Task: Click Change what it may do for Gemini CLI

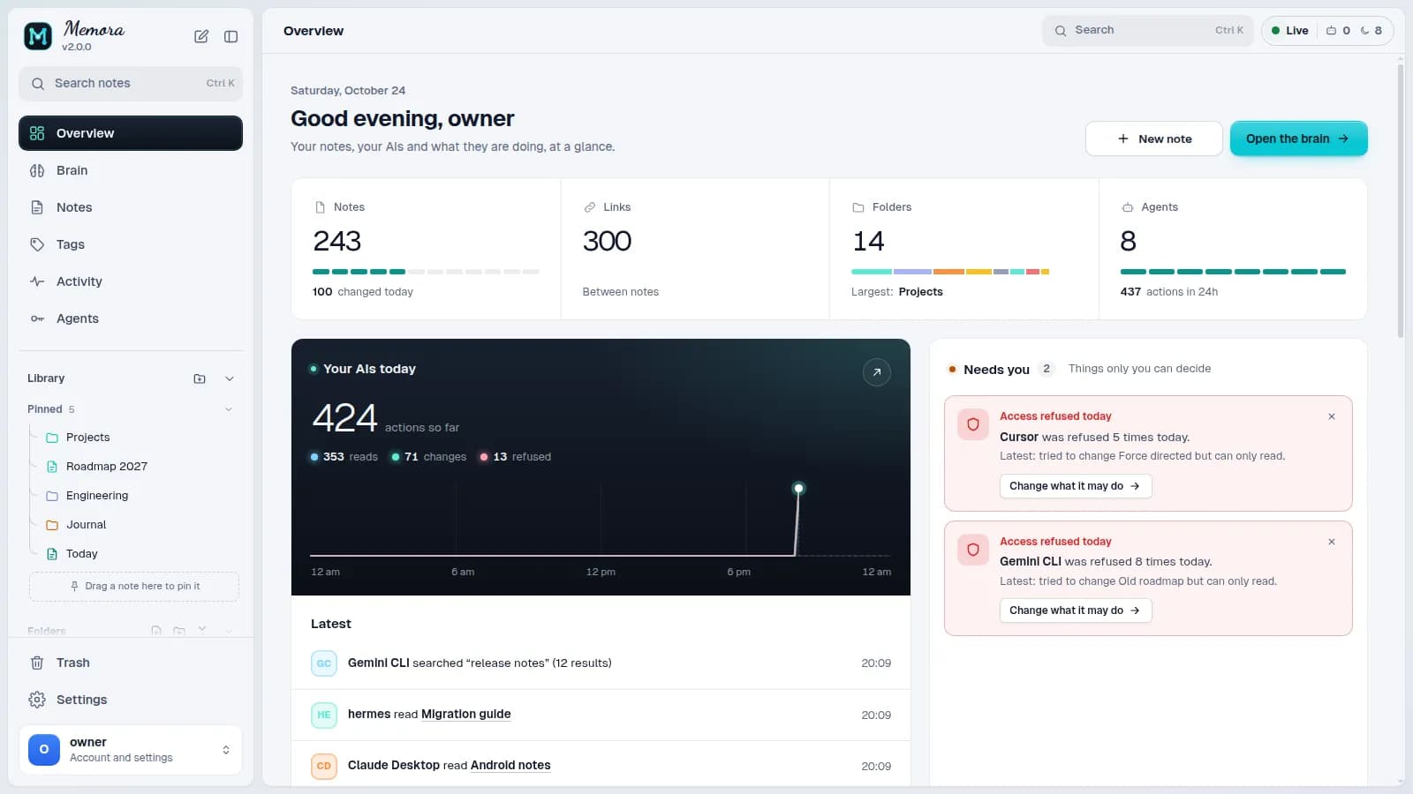Action: (1076, 610)
